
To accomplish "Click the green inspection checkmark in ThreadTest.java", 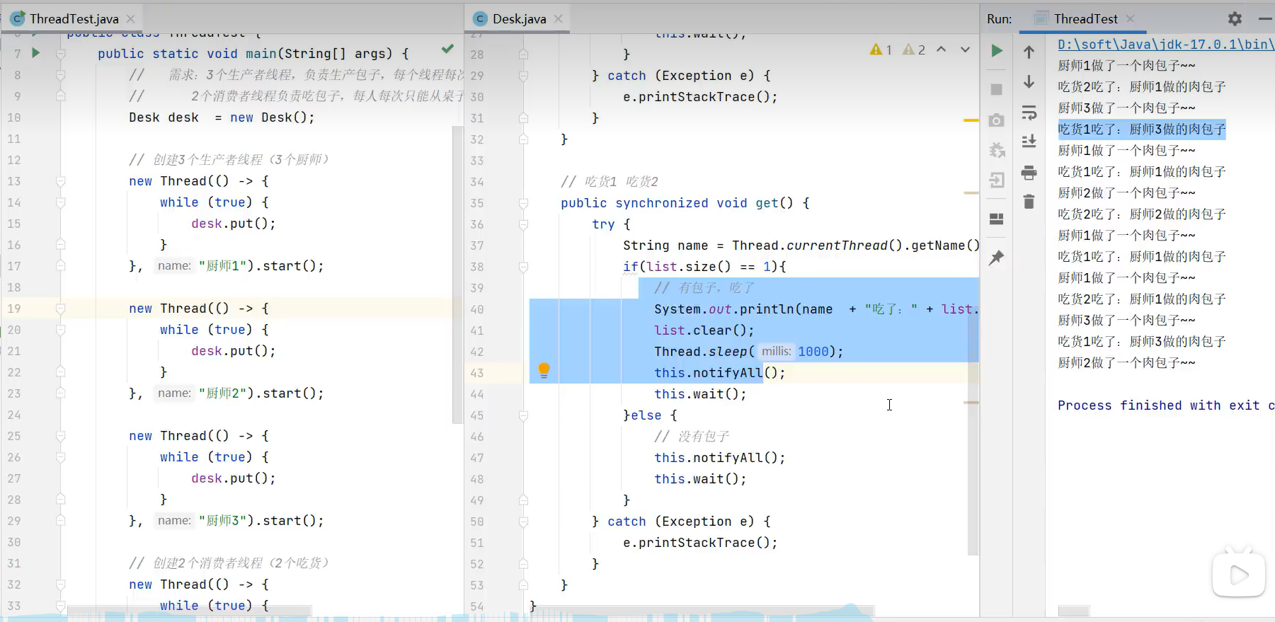I will tap(447, 49).
